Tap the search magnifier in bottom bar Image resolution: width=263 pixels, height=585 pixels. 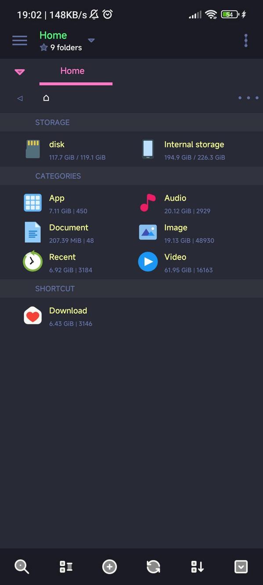22,567
